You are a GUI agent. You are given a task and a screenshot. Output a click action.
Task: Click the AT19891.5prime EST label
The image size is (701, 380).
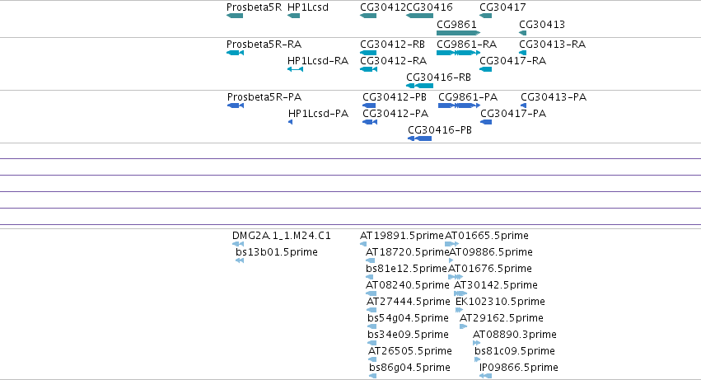point(402,236)
